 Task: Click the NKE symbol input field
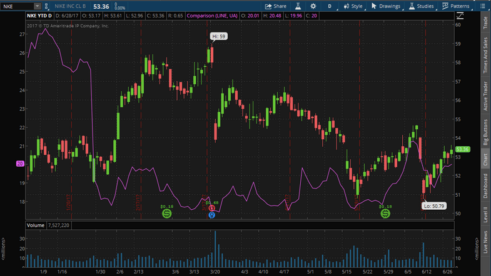pos(18,6)
